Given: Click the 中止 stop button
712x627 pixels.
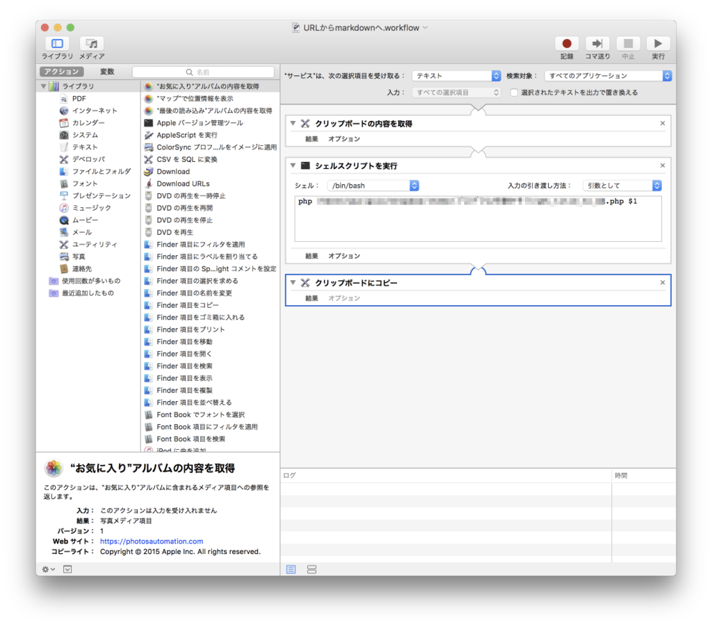Looking at the screenshot, I should point(628,44).
